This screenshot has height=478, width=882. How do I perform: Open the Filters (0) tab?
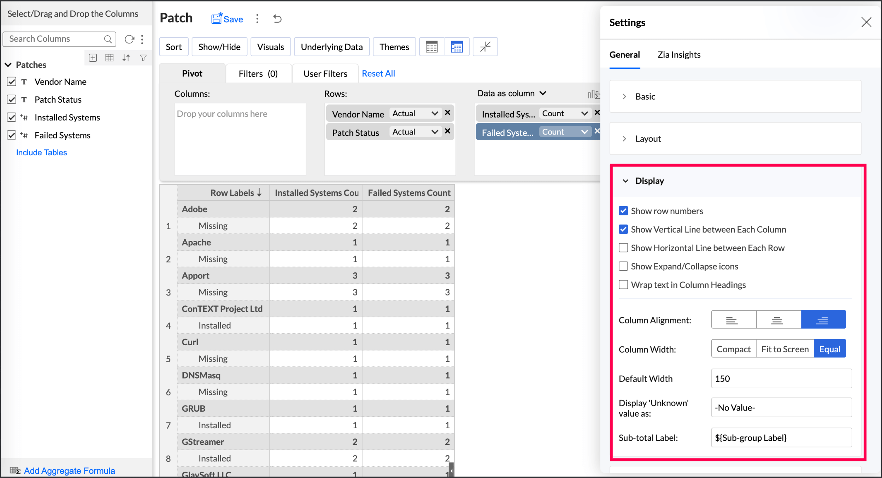(x=258, y=73)
